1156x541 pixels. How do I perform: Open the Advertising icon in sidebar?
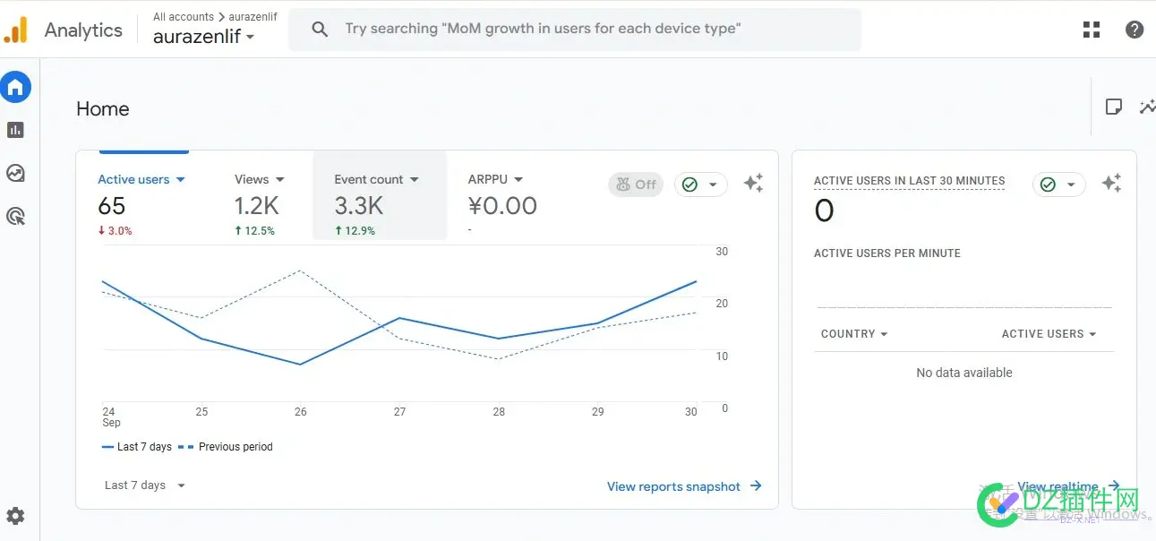point(15,216)
